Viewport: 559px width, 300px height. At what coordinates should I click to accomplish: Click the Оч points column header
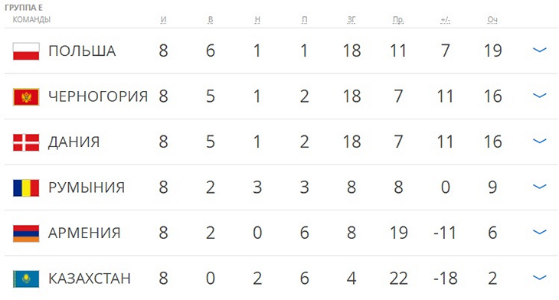click(x=492, y=20)
